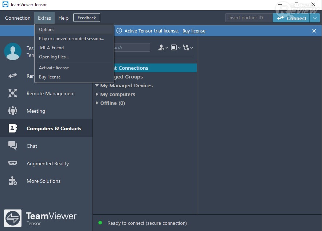Click Ready to connect status text
Screen dimensions: 322x231
[147, 223]
